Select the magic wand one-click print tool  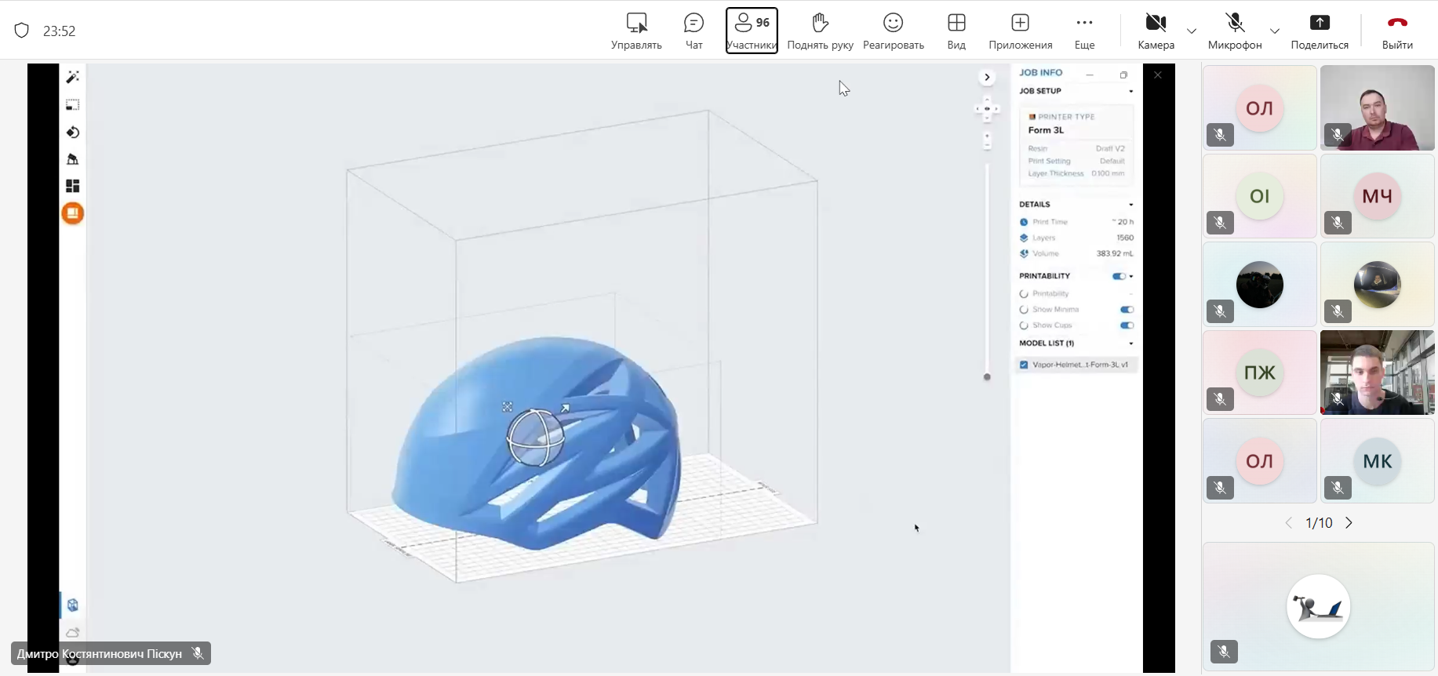(73, 77)
